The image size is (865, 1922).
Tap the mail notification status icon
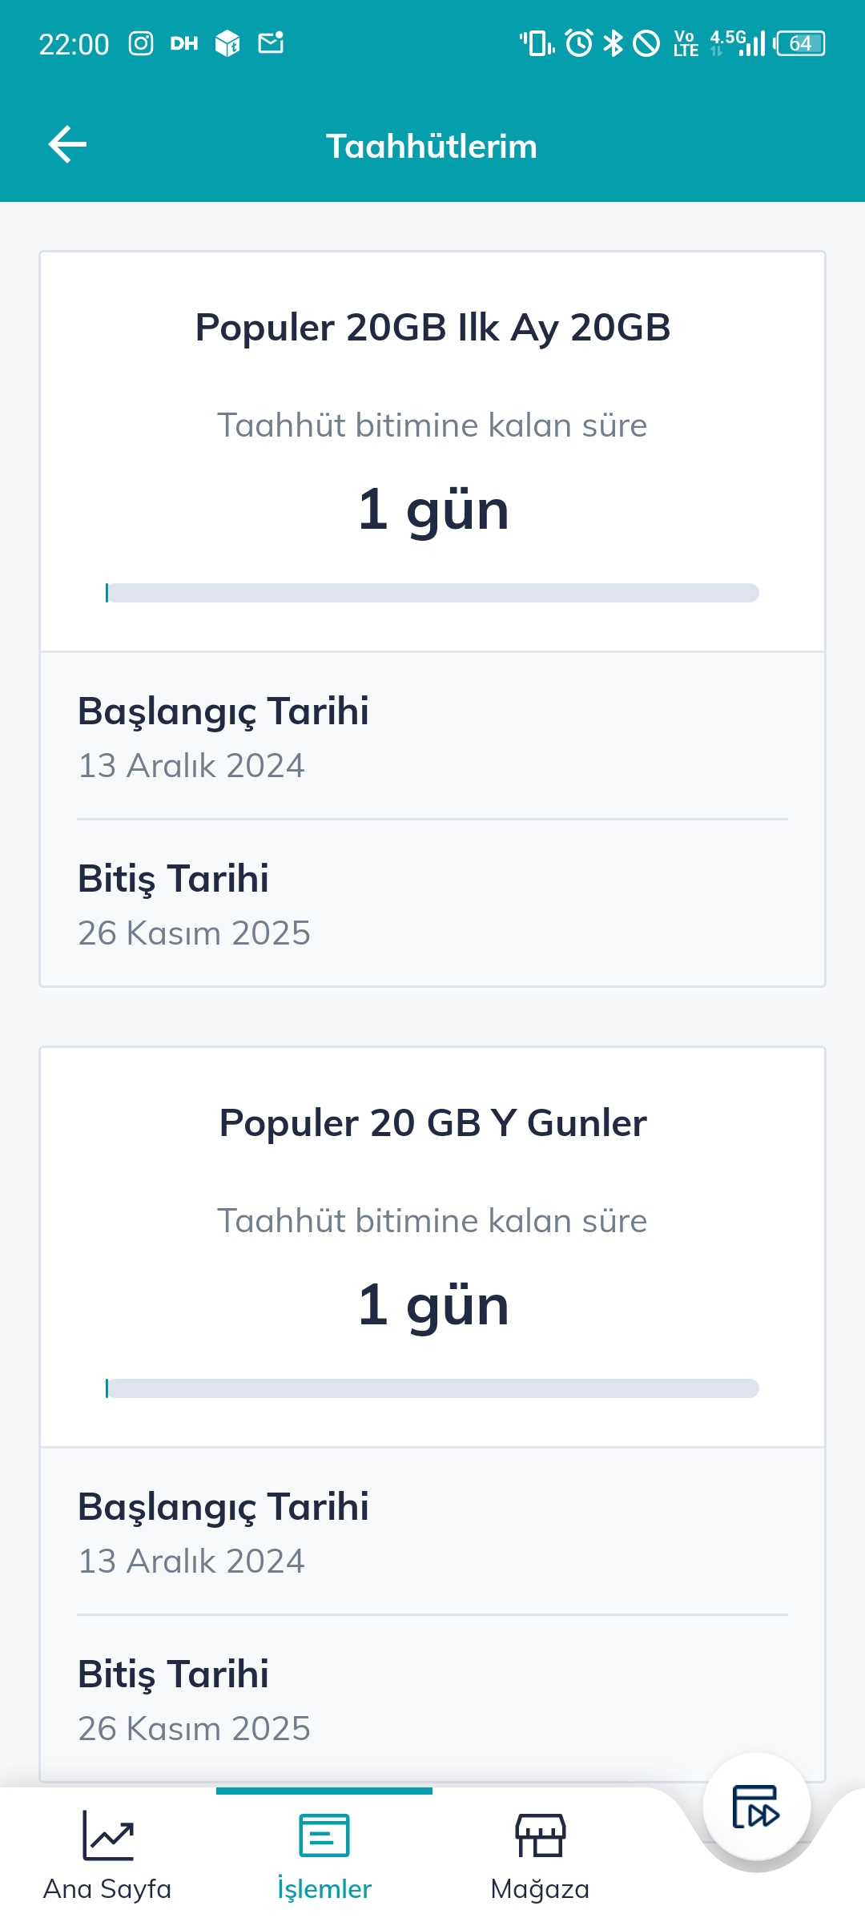271,43
